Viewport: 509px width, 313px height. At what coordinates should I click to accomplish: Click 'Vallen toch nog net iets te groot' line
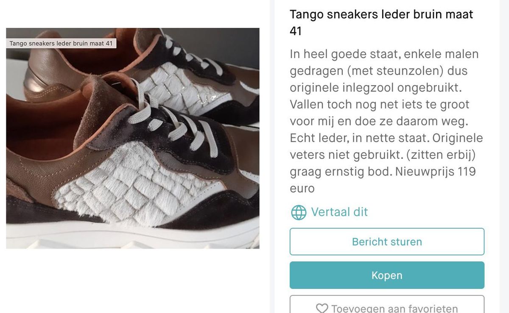[x=379, y=105]
